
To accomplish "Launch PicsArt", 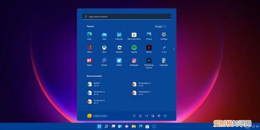I will click(104, 62).
